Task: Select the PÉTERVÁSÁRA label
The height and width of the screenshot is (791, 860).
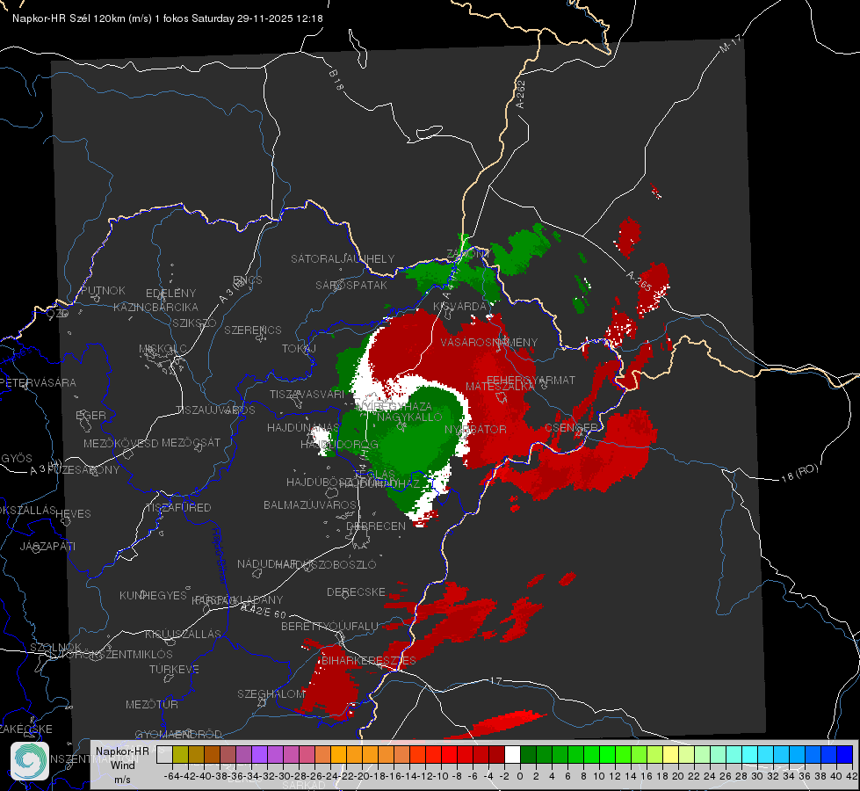Action: pos(39,382)
